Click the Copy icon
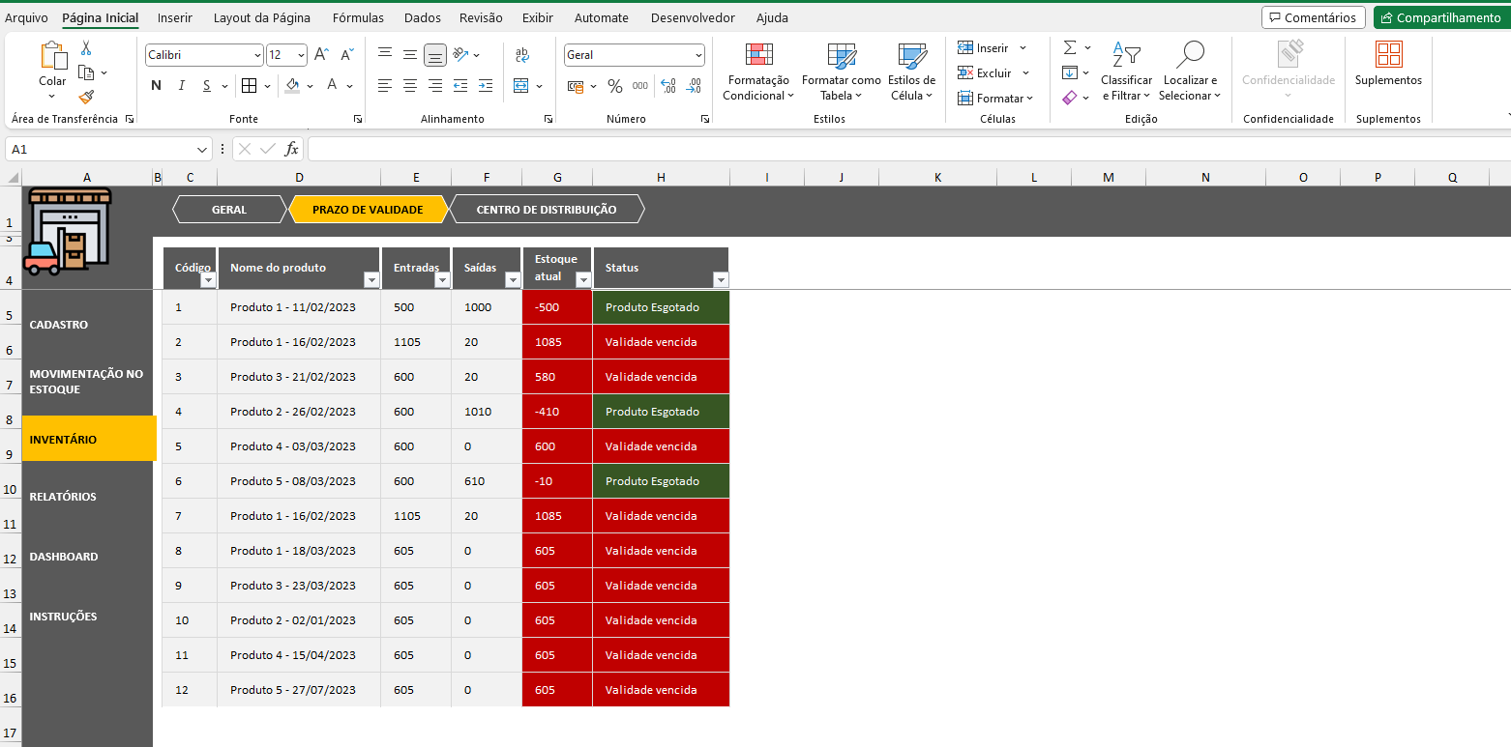Screen dimensions: 1511x747 click(x=86, y=72)
